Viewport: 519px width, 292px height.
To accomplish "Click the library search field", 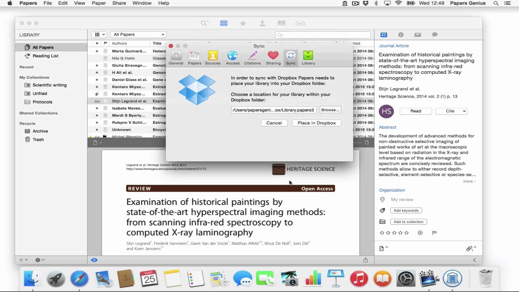I will click(323, 35).
